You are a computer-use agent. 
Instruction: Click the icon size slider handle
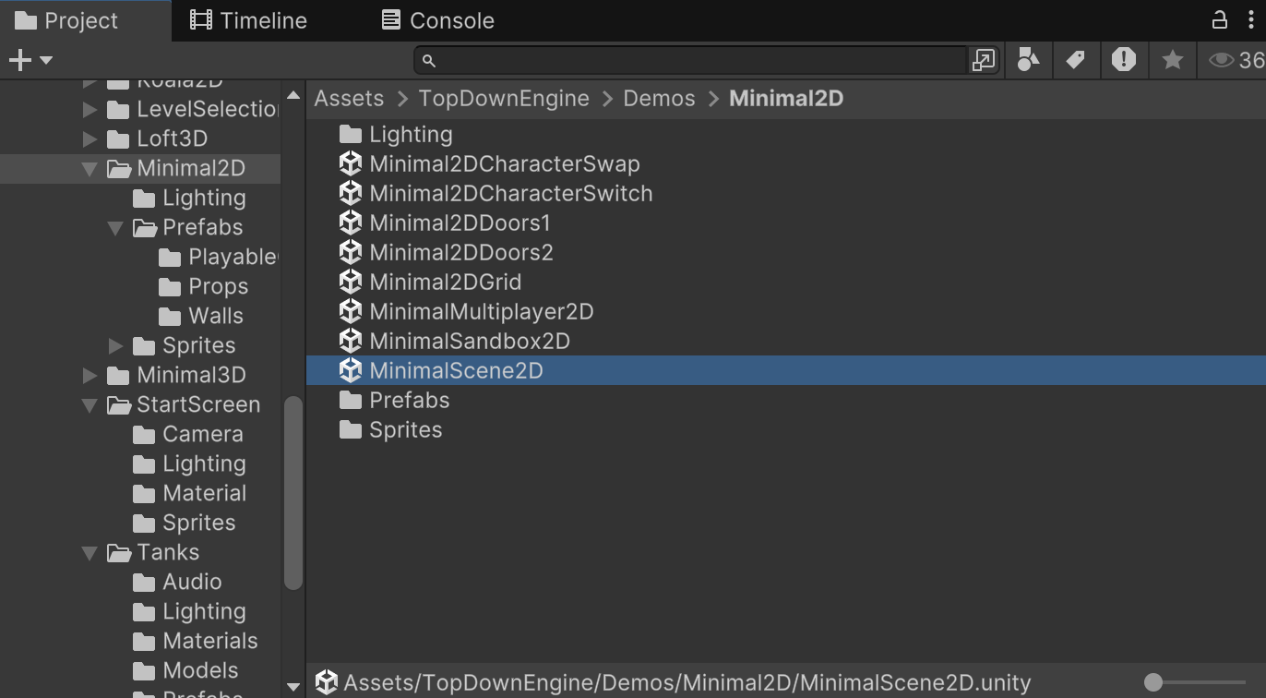1153,682
